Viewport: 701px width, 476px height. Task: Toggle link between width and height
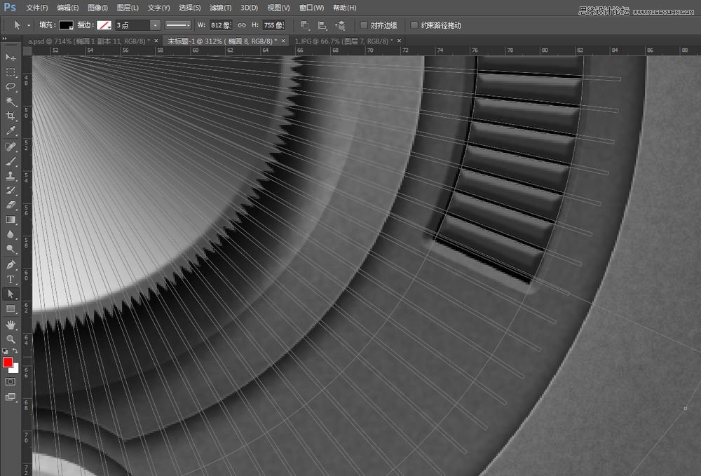click(x=242, y=25)
